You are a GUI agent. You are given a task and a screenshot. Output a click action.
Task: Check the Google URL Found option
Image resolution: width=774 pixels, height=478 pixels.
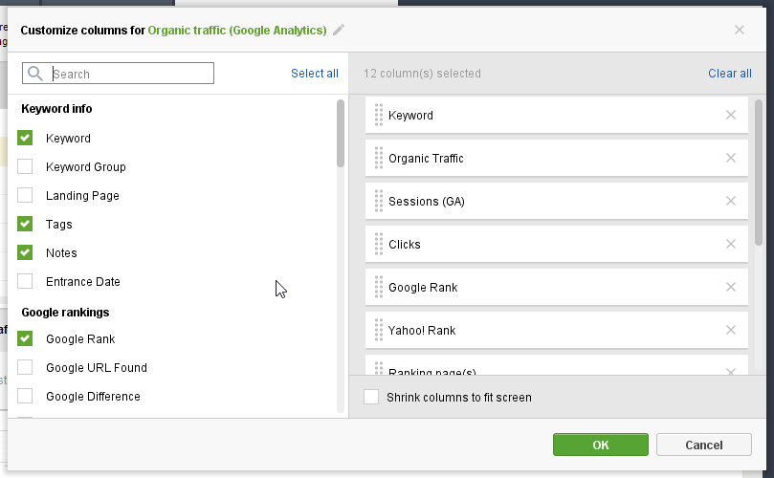tap(25, 367)
